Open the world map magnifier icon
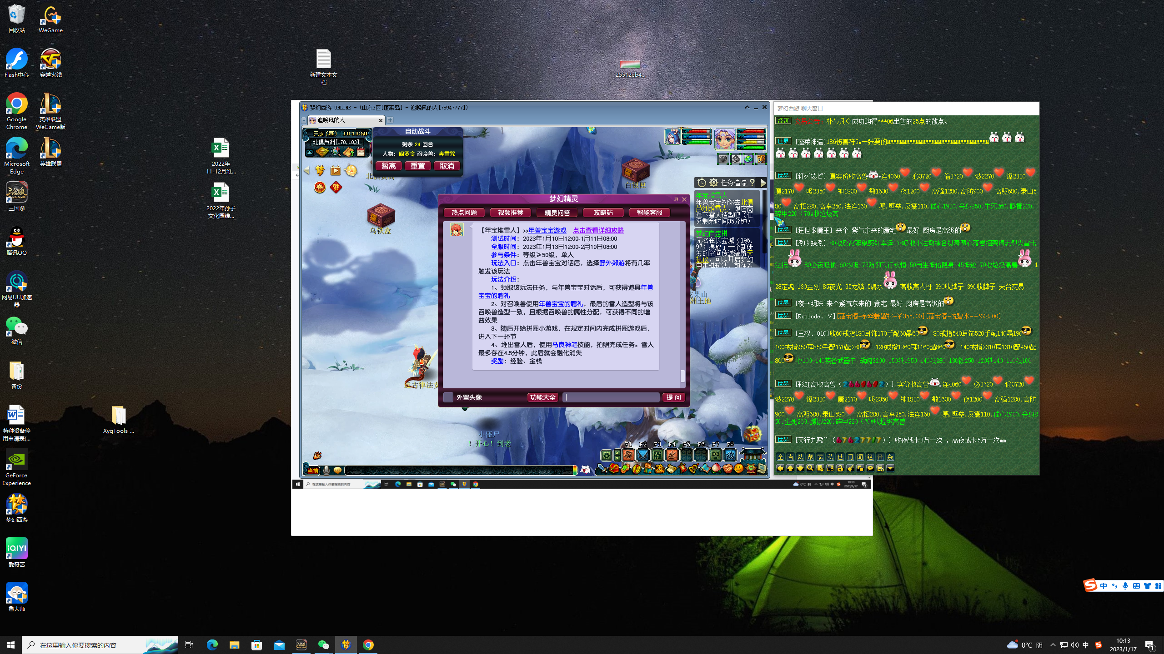Image resolution: width=1164 pixels, height=654 pixels. coord(336,152)
